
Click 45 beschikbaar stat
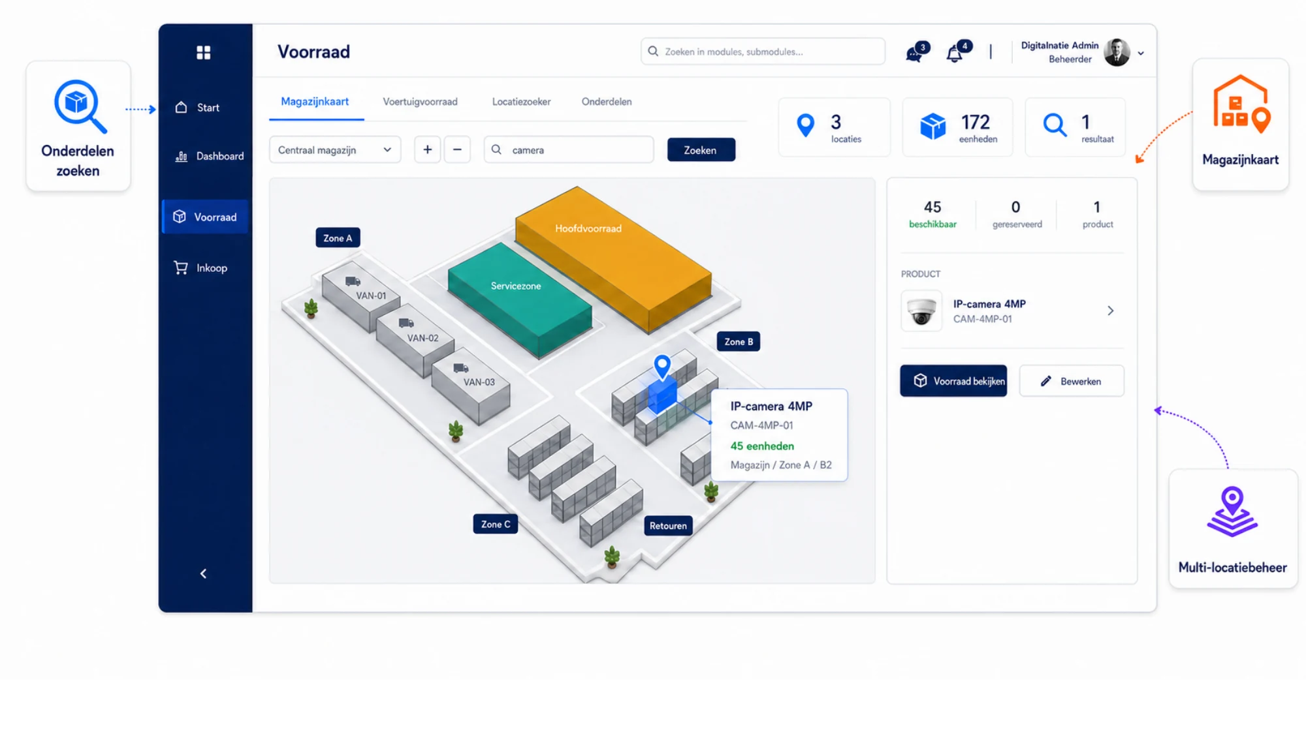click(932, 215)
